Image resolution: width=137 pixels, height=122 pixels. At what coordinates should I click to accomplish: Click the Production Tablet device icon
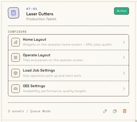pos(13,13)
